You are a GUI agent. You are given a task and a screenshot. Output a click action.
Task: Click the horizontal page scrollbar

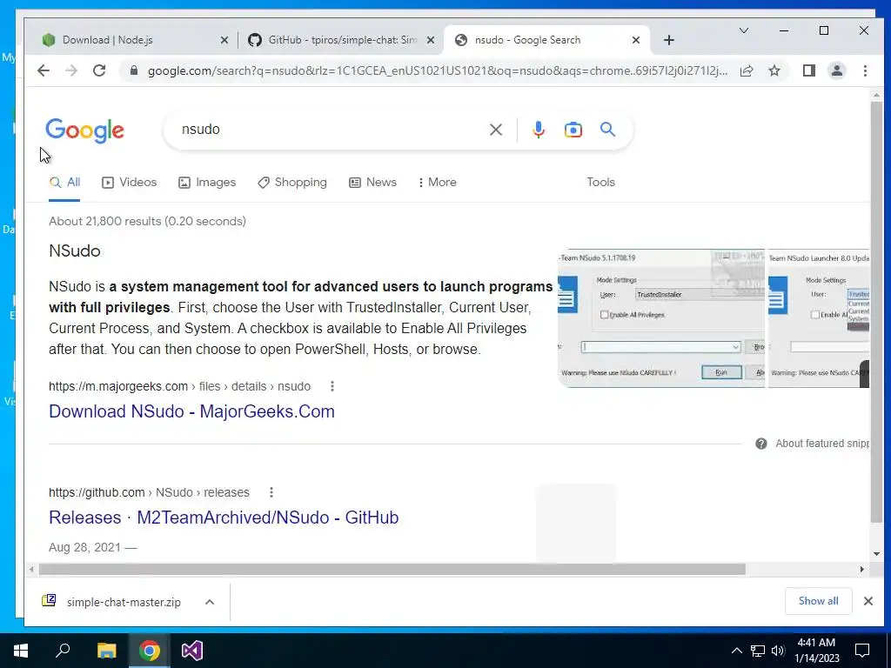[x=392, y=569]
